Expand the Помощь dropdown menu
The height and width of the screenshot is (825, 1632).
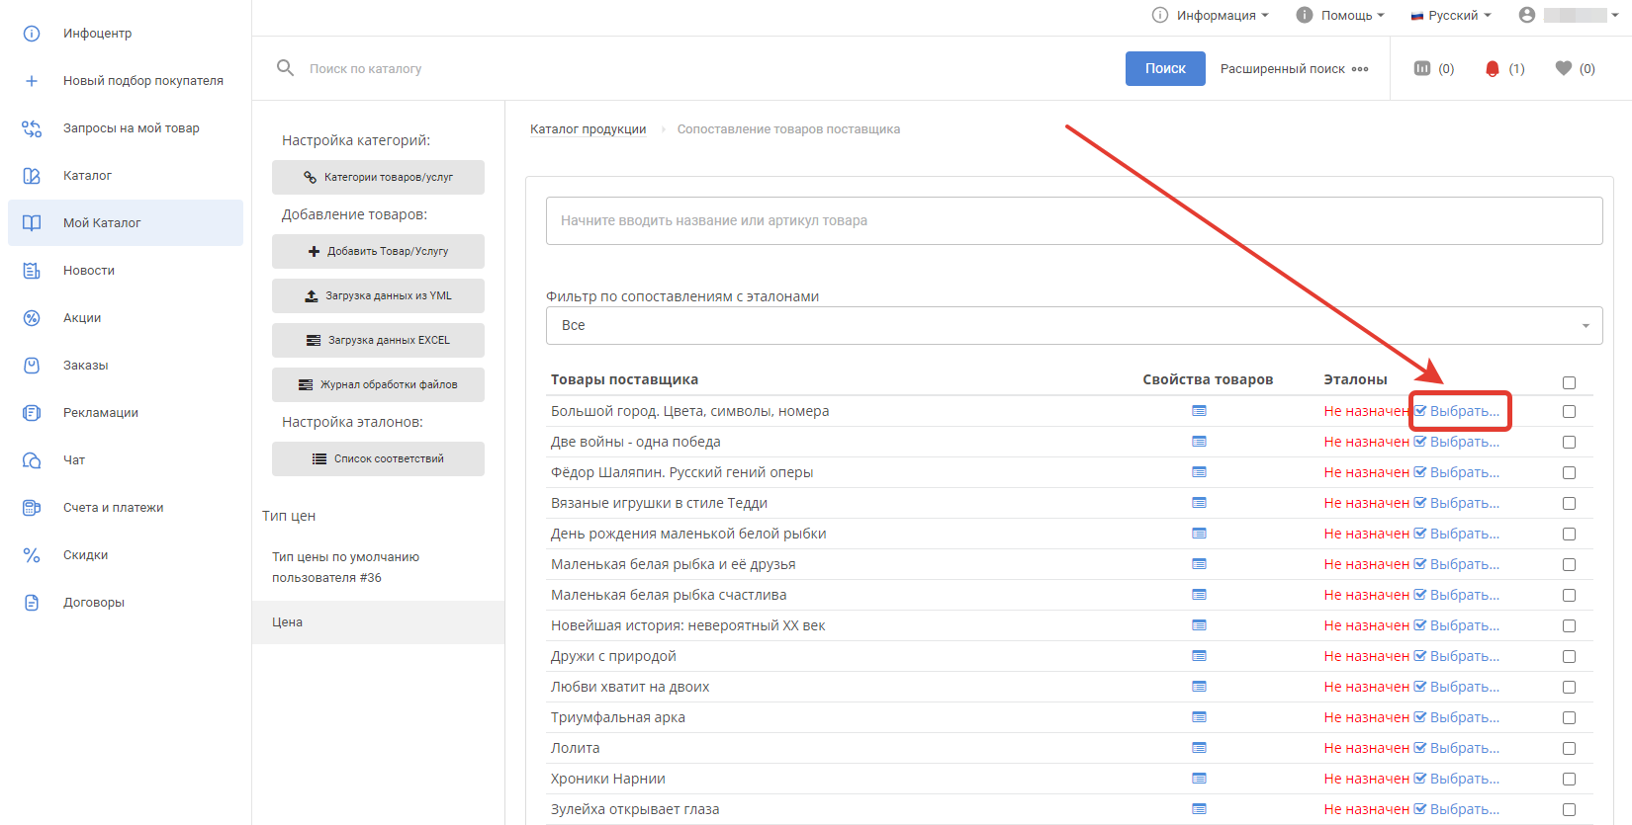[x=1340, y=15]
